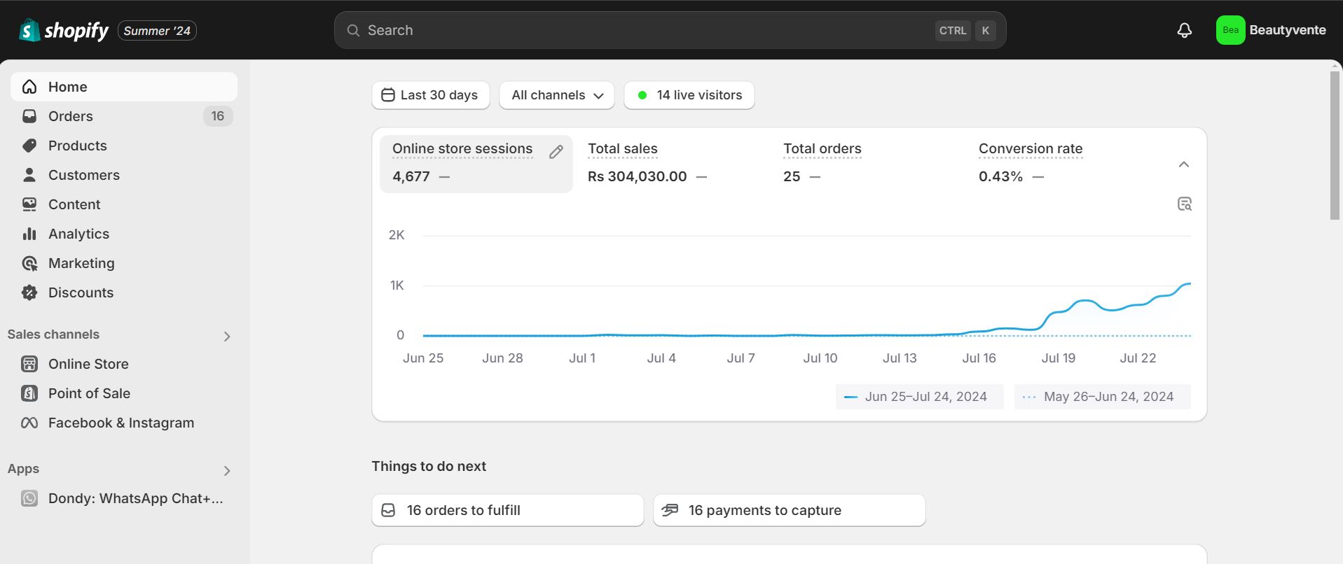
Task: Click the green live visitors dot
Action: click(x=642, y=95)
